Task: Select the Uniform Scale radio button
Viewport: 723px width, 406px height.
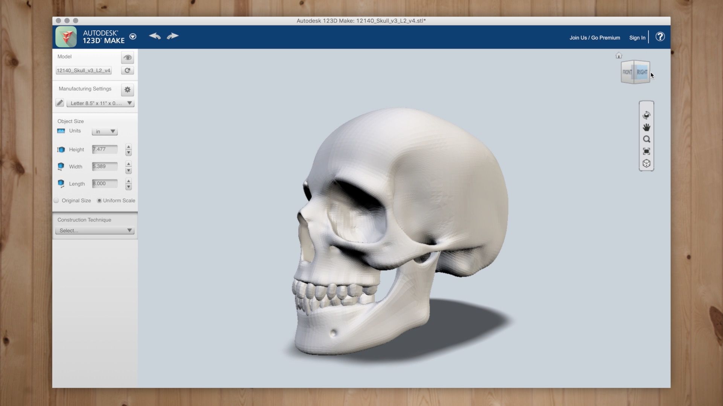Action: point(99,200)
